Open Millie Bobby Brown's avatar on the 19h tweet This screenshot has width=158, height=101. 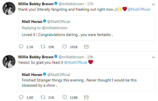pyautogui.click(x=9, y=62)
